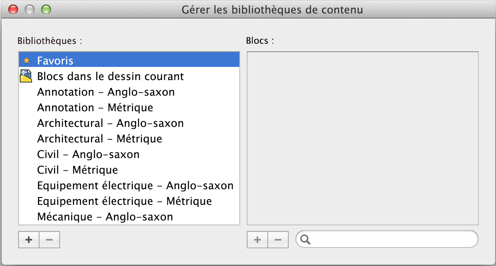Pick Equipement électrique - Anglo-saxon library
Viewport: 496px width, 266px height.
coord(135,186)
